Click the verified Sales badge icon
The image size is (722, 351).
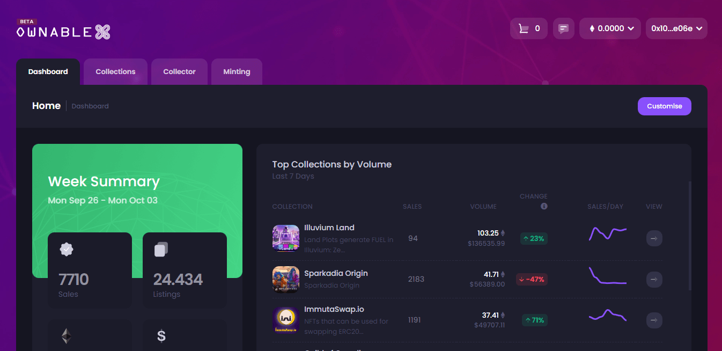pyautogui.click(x=66, y=250)
